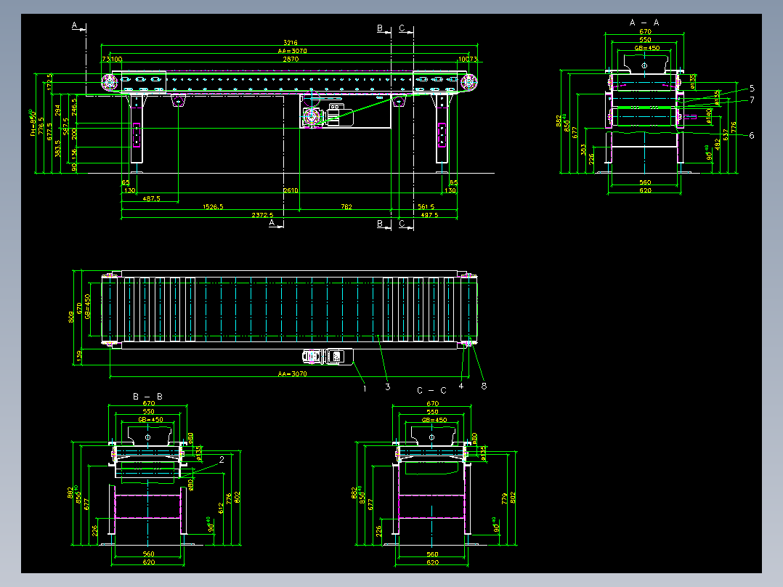Image resolution: width=783 pixels, height=587 pixels.
Task: Pick the FH=850 height label
Action: tap(33, 123)
